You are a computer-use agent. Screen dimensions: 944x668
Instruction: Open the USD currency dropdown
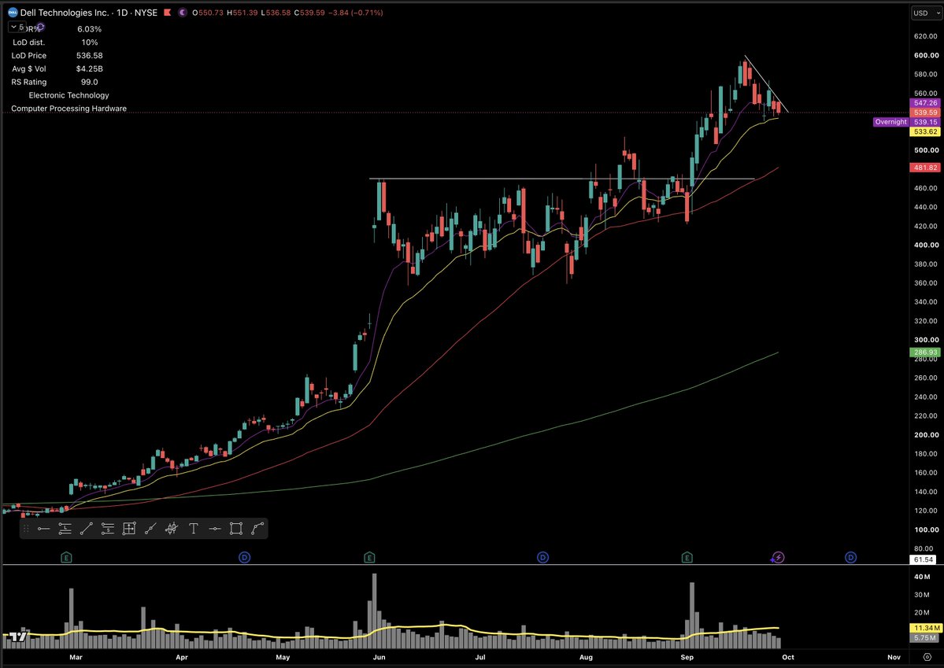pyautogui.click(x=926, y=13)
